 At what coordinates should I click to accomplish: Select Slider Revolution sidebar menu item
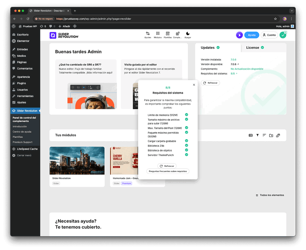pyautogui.click(x=25, y=111)
